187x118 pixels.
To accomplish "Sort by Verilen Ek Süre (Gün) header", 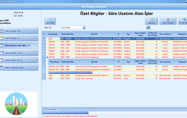I will tap(152, 34).
